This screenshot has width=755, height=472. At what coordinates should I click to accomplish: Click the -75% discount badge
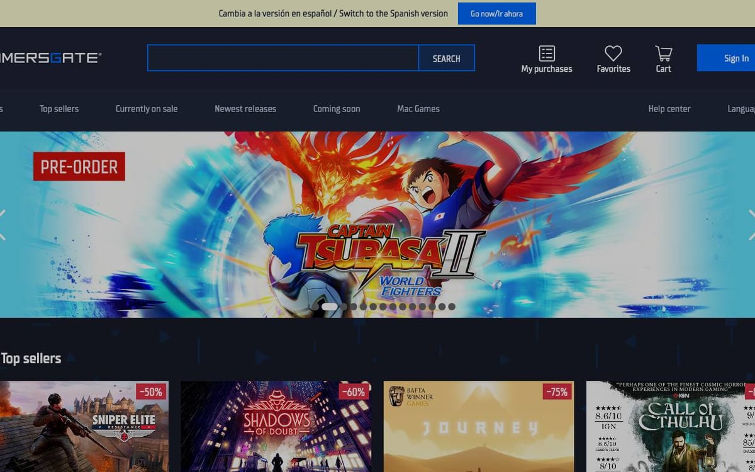[x=556, y=392]
